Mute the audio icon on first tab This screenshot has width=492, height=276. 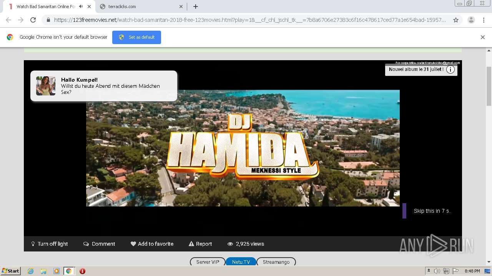[x=81, y=7]
